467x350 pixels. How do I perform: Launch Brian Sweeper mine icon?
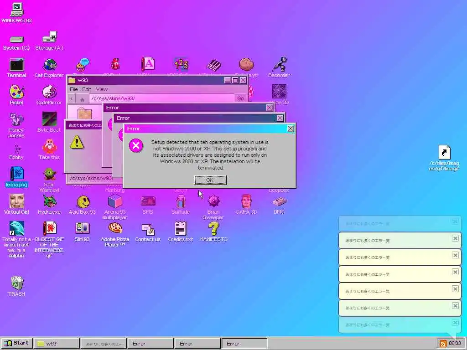coord(213,201)
